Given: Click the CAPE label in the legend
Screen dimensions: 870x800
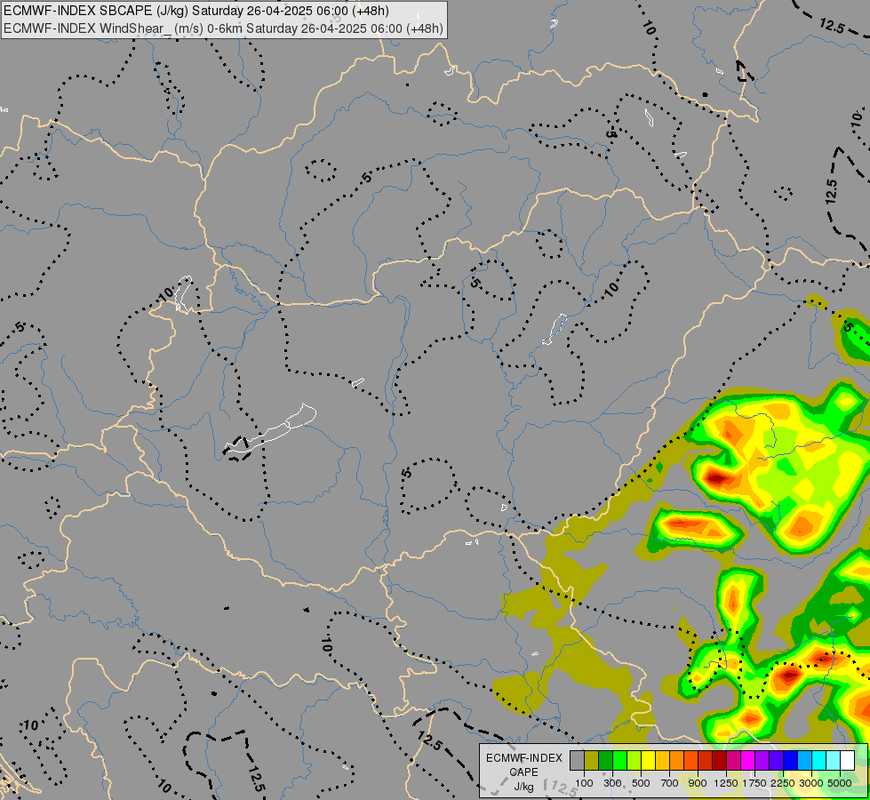Looking at the screenshot, I should click(x=523, y=772).
